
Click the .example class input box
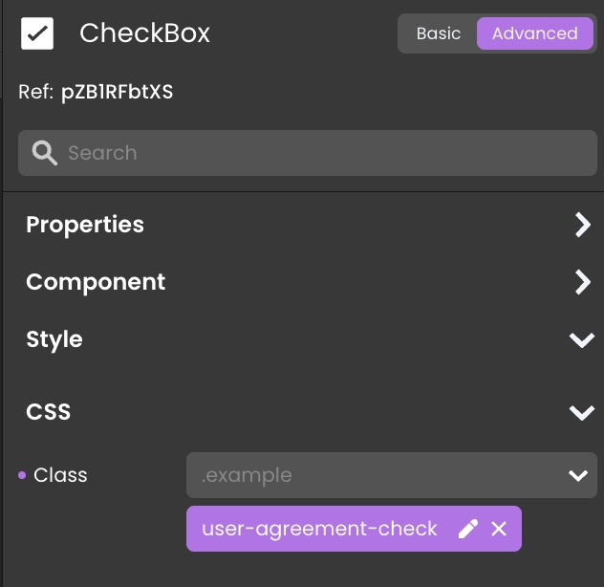(x=373, y=475)
